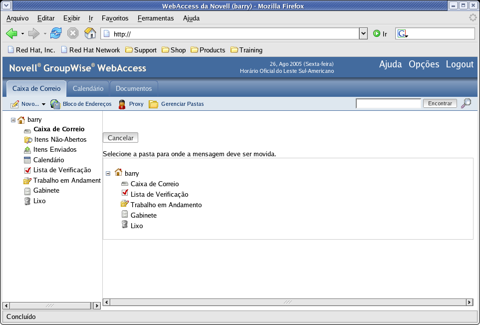Viewport: 480px width, 325px height.
Task: Click the magnifying glass advanced search icon
Action: click(466, 103)
